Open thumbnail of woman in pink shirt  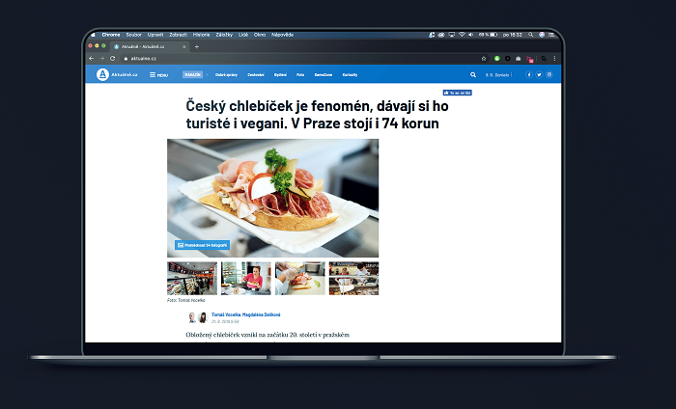245,278
